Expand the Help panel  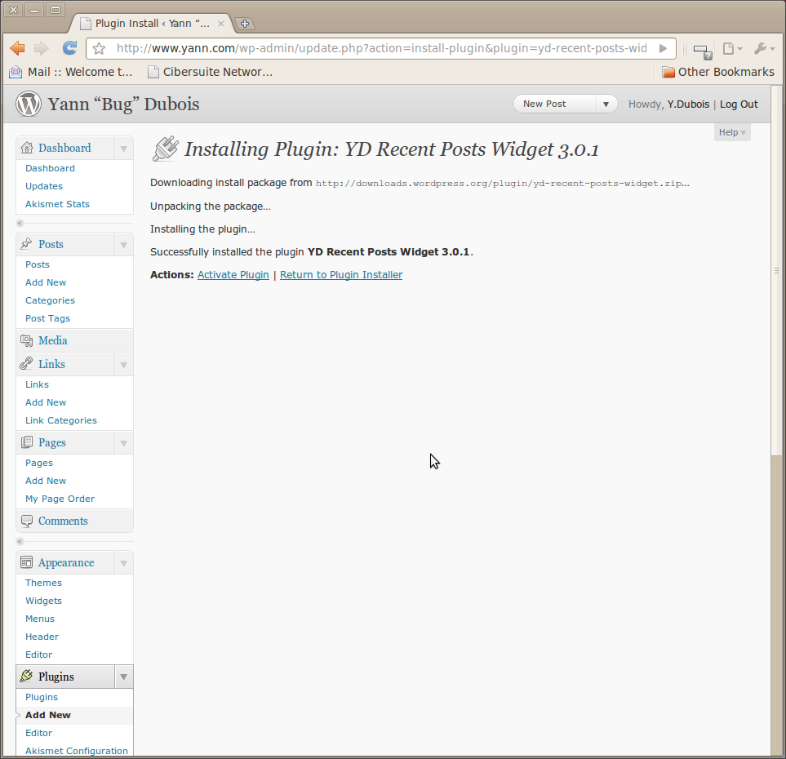coord(732,132)
